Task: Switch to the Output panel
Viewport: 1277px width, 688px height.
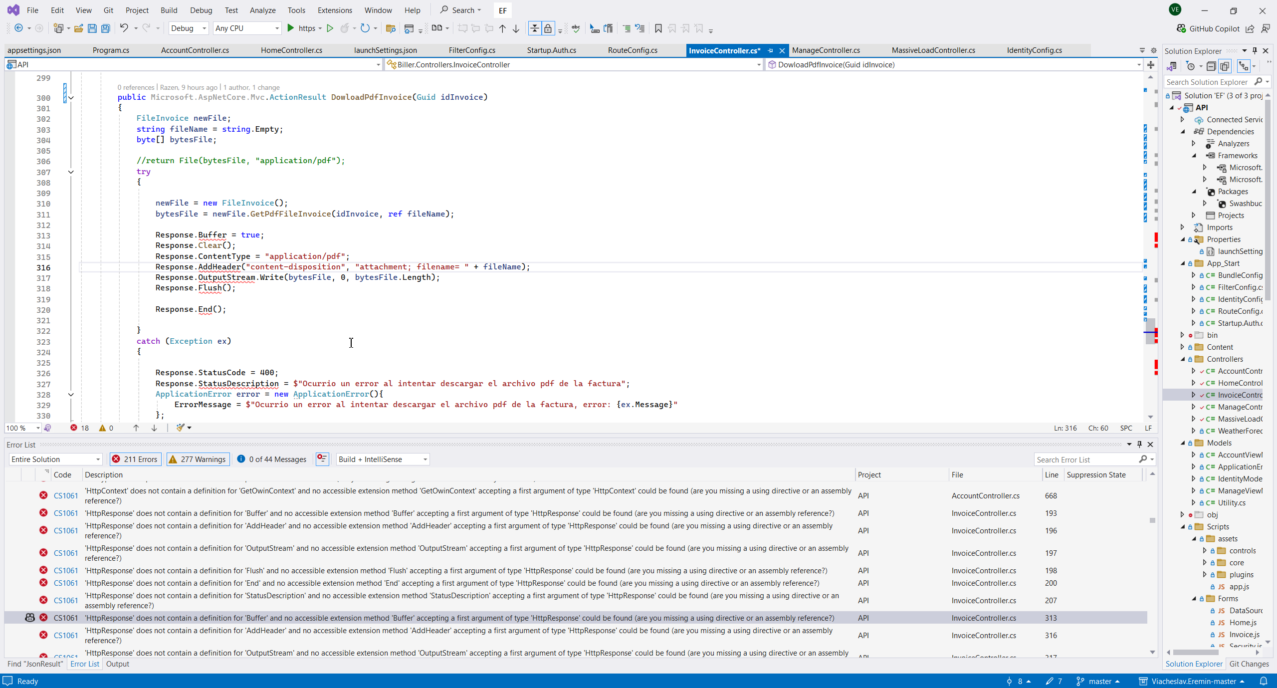Action: (x=118, y=664)
